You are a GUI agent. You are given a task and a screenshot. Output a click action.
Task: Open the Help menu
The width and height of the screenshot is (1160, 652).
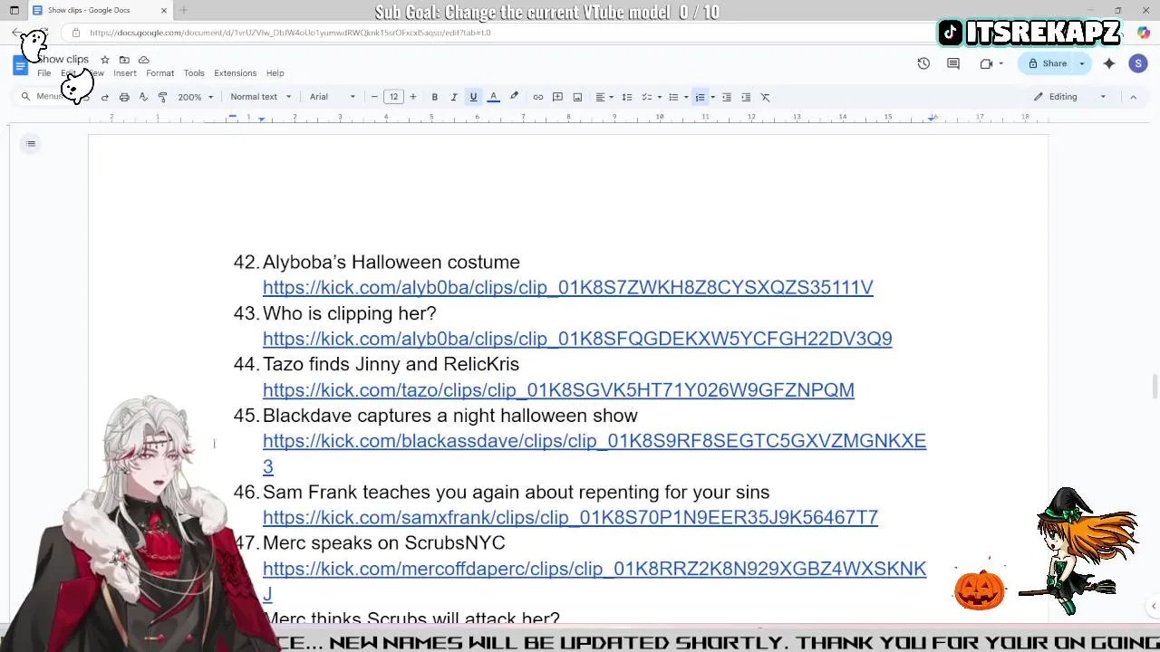click(275, 73)
